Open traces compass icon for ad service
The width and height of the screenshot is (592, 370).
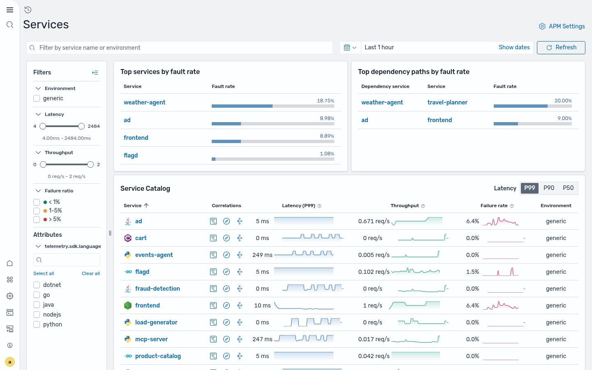point(227,221)
